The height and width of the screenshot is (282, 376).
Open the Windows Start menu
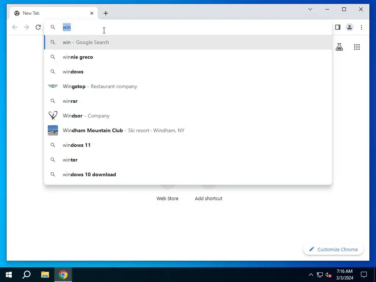[9, 275]
